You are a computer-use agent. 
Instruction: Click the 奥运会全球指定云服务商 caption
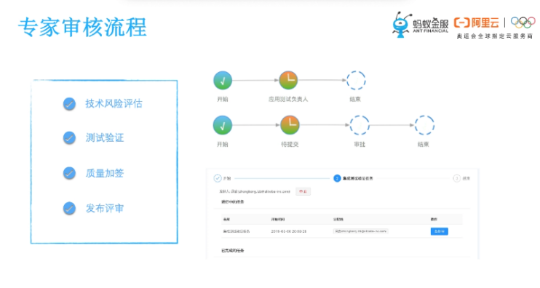(495, 36)
